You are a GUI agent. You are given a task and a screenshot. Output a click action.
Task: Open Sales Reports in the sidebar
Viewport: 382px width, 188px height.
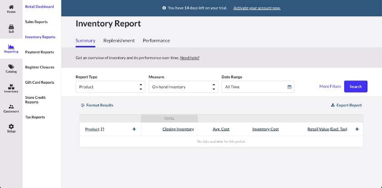(36, 22)
